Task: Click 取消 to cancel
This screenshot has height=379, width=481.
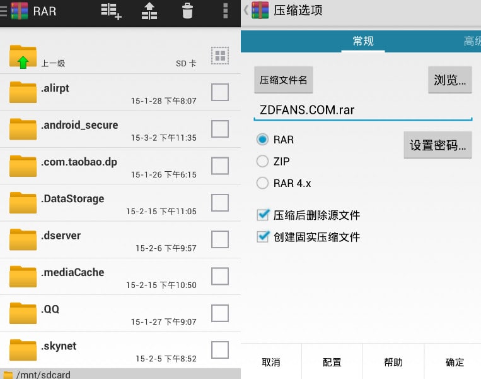Action: click(271, 362)
